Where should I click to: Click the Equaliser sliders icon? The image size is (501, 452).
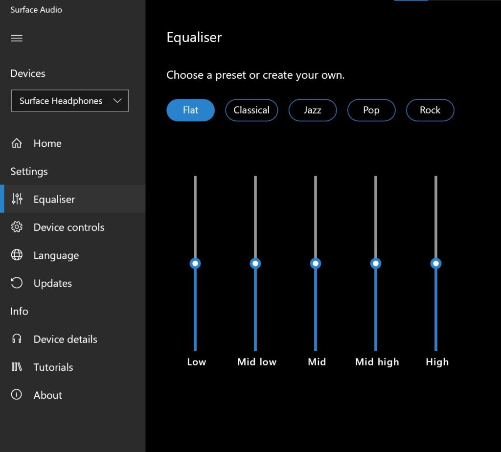click(x=17, y=199)
